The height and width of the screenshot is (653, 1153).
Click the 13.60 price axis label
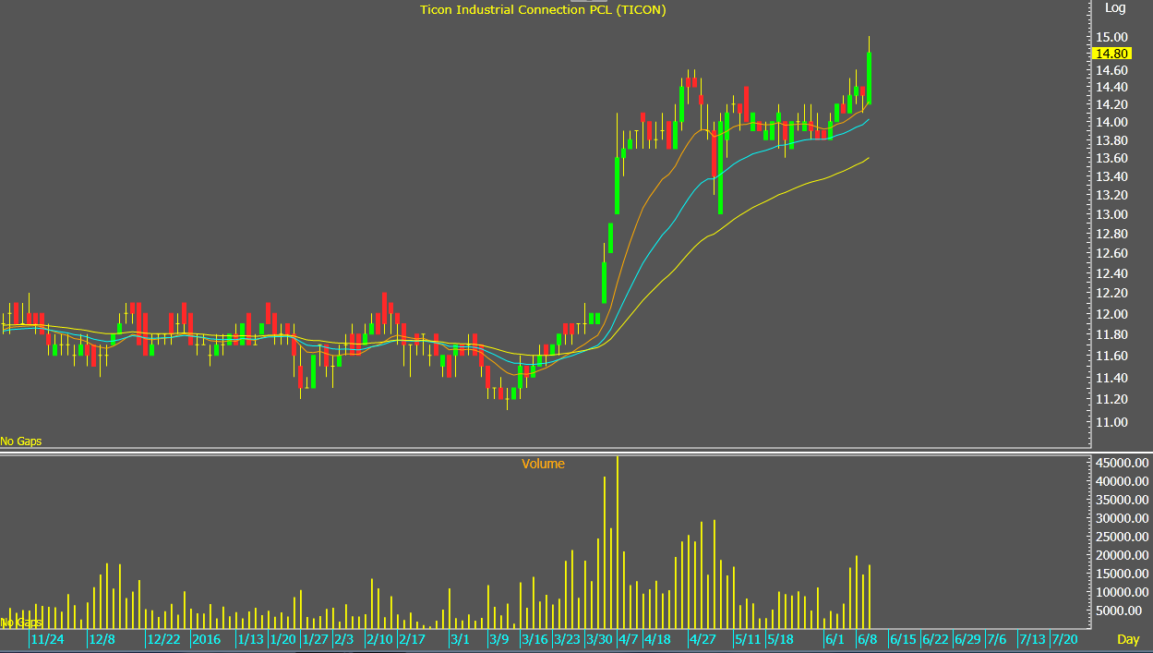tap(1111, 159)
